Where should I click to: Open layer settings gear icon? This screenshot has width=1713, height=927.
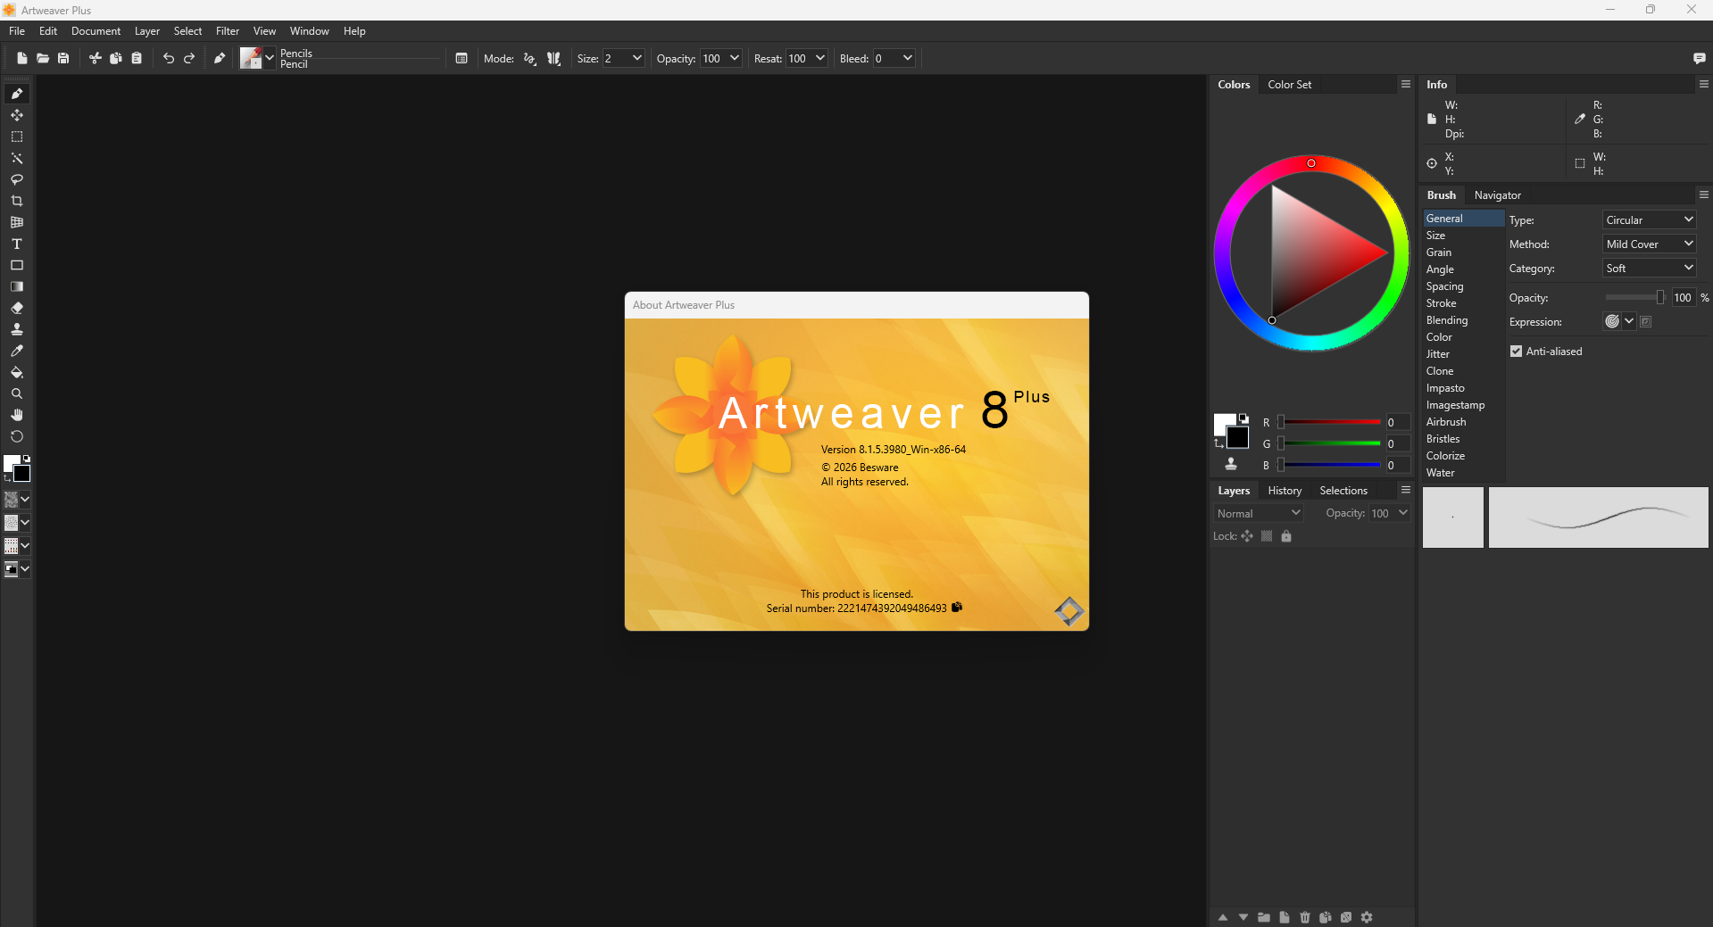(x=1367, y=917)
